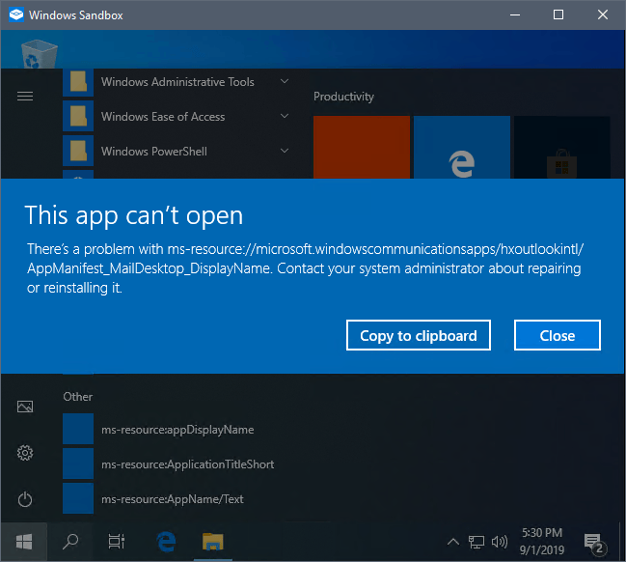Select ms-resource:ApplicationTitleShort list entry text
Screen dimensions: 626x562
tap(188, 464)
